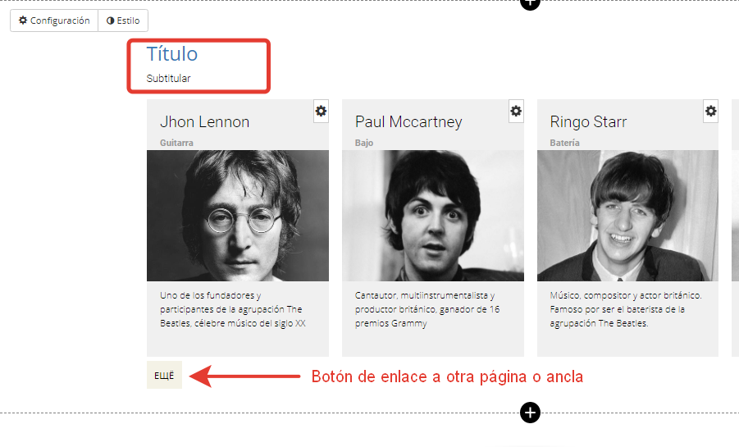
Task: Open the Configuración settings button
Action: coord(54,21)
